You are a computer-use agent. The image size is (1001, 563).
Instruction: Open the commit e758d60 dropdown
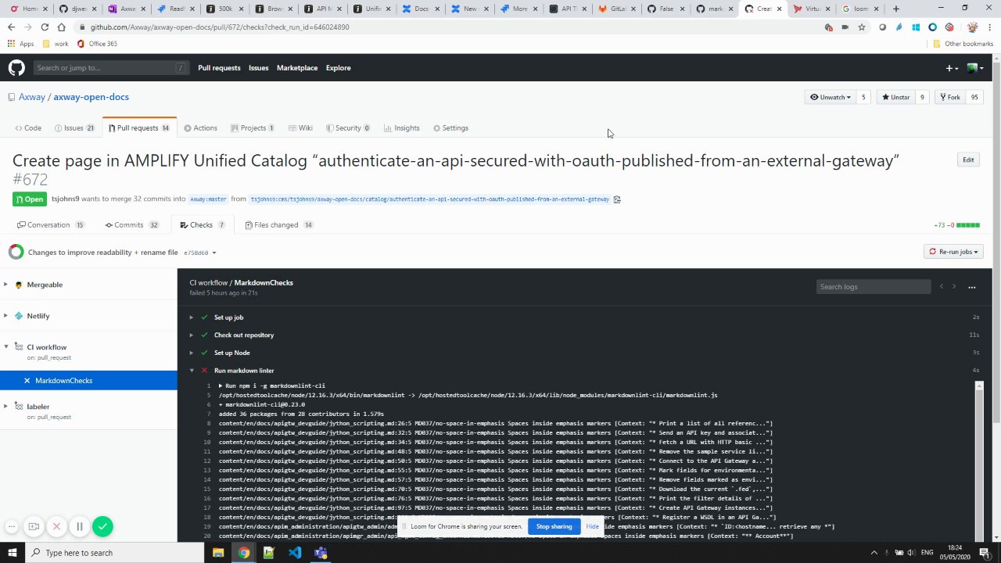click(x=200, y=253)
